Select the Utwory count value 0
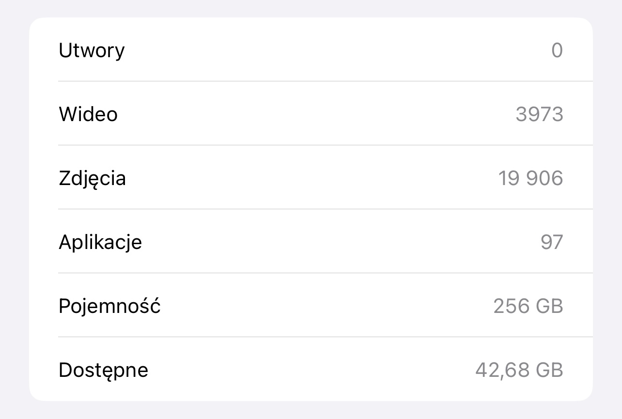 click(x=557, y=50)
